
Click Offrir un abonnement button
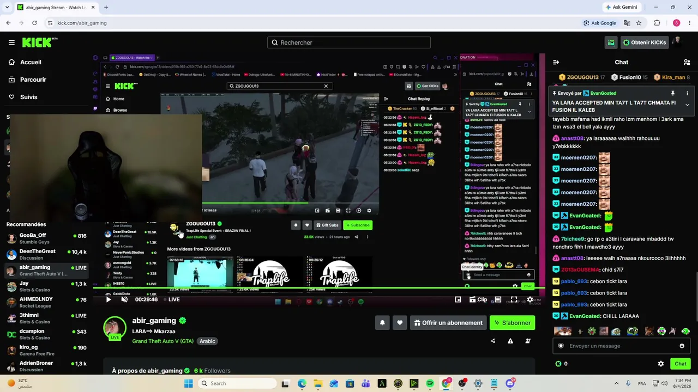click(x=448, y=323)
